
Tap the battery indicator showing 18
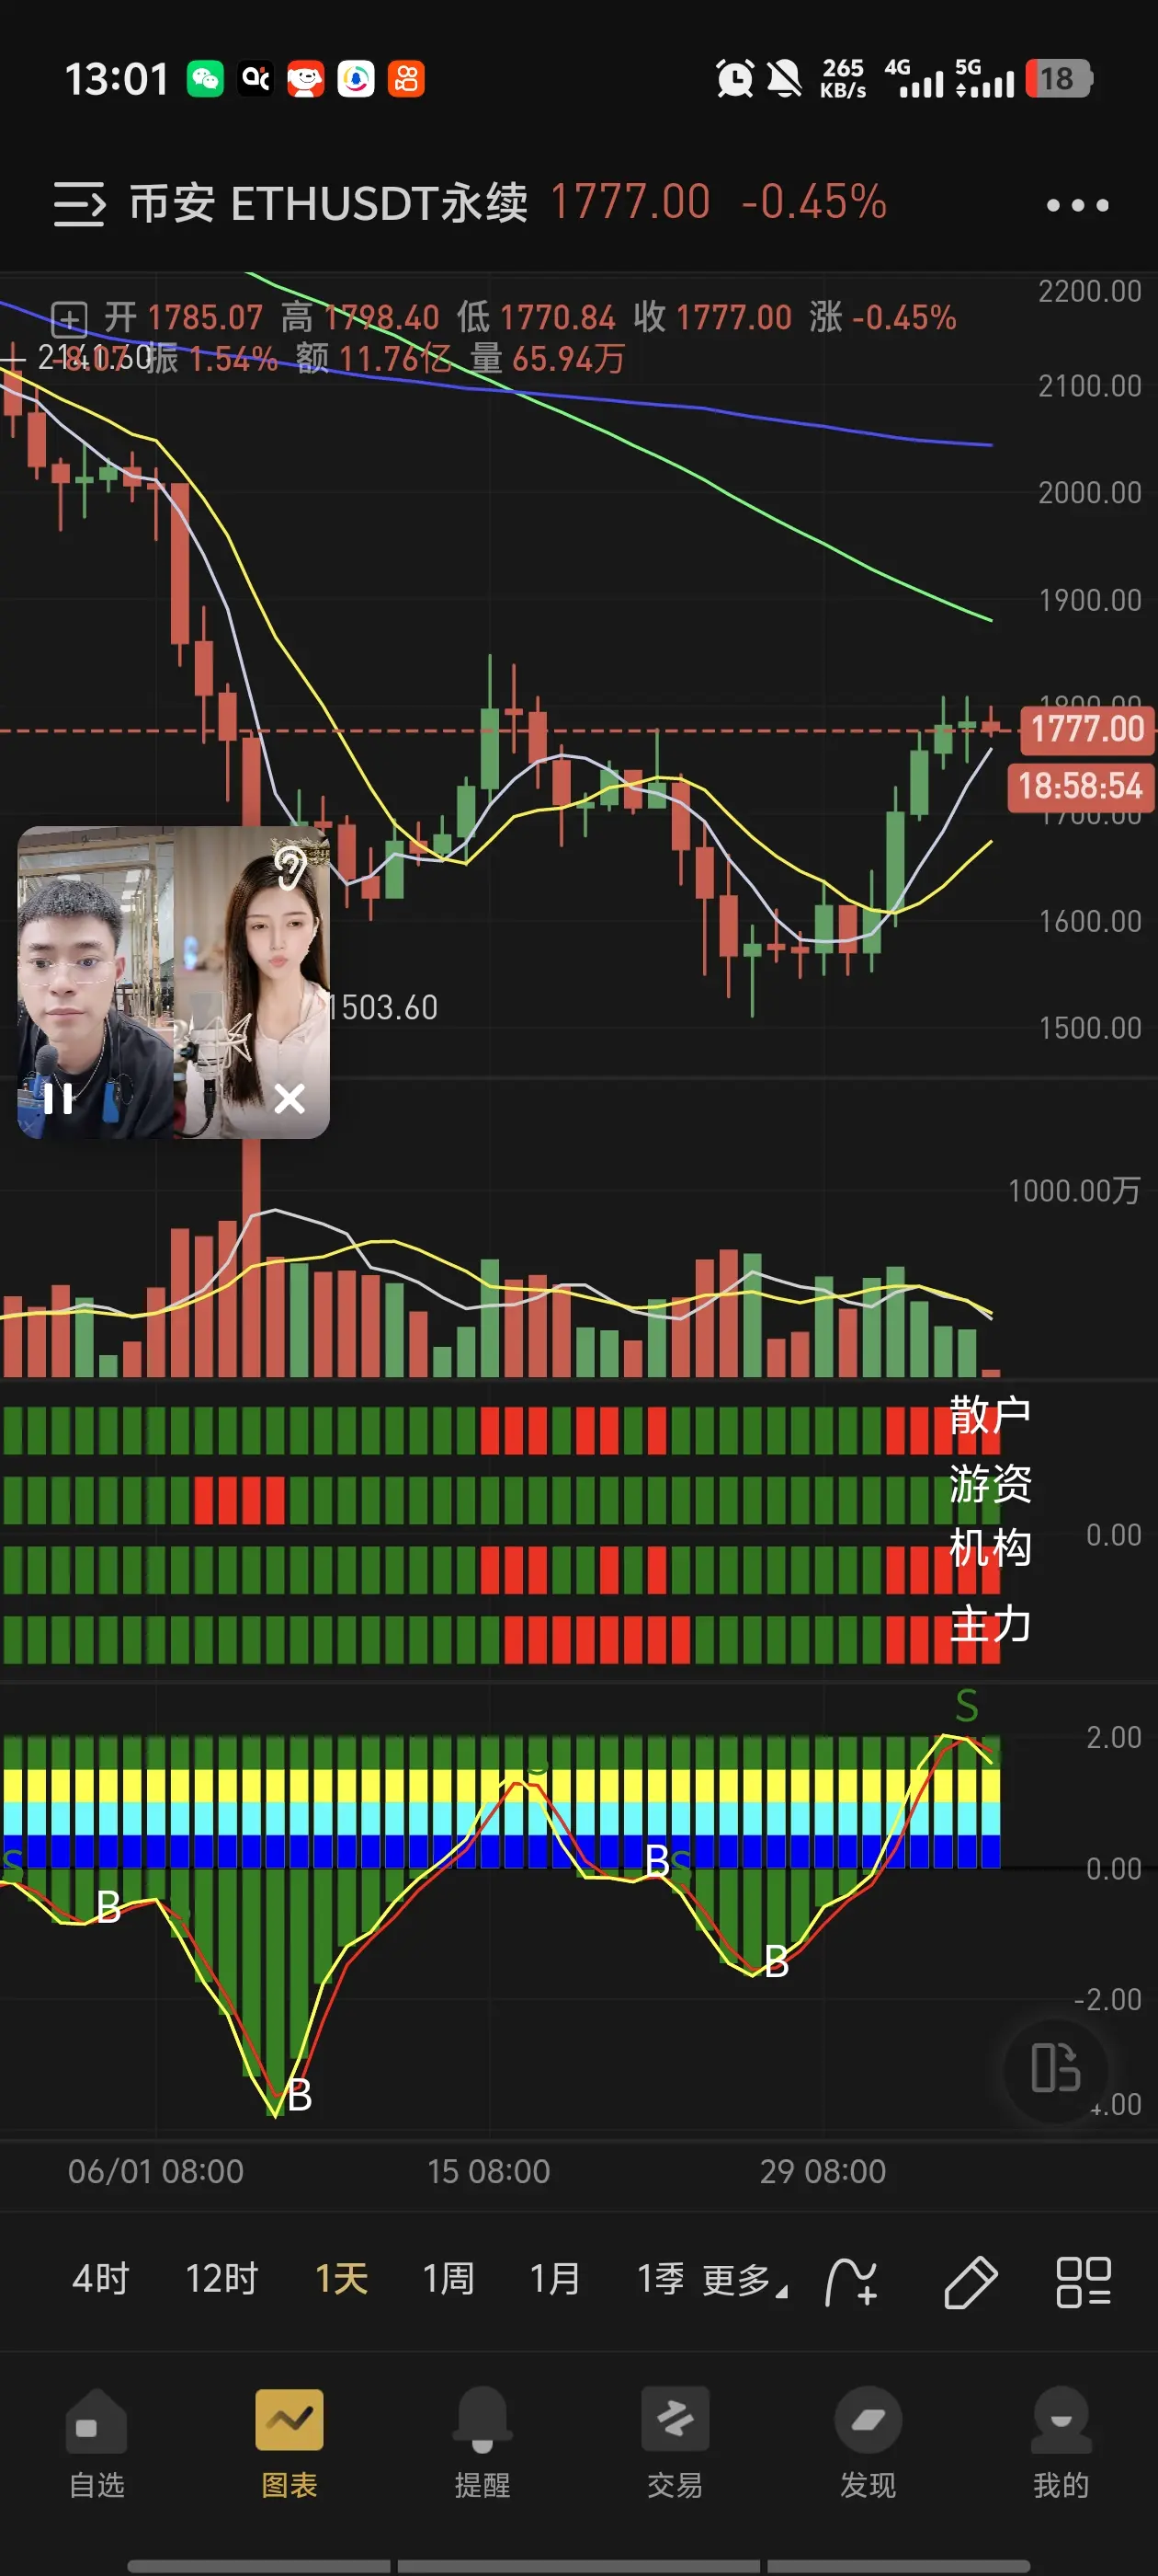click(1058, 79)
